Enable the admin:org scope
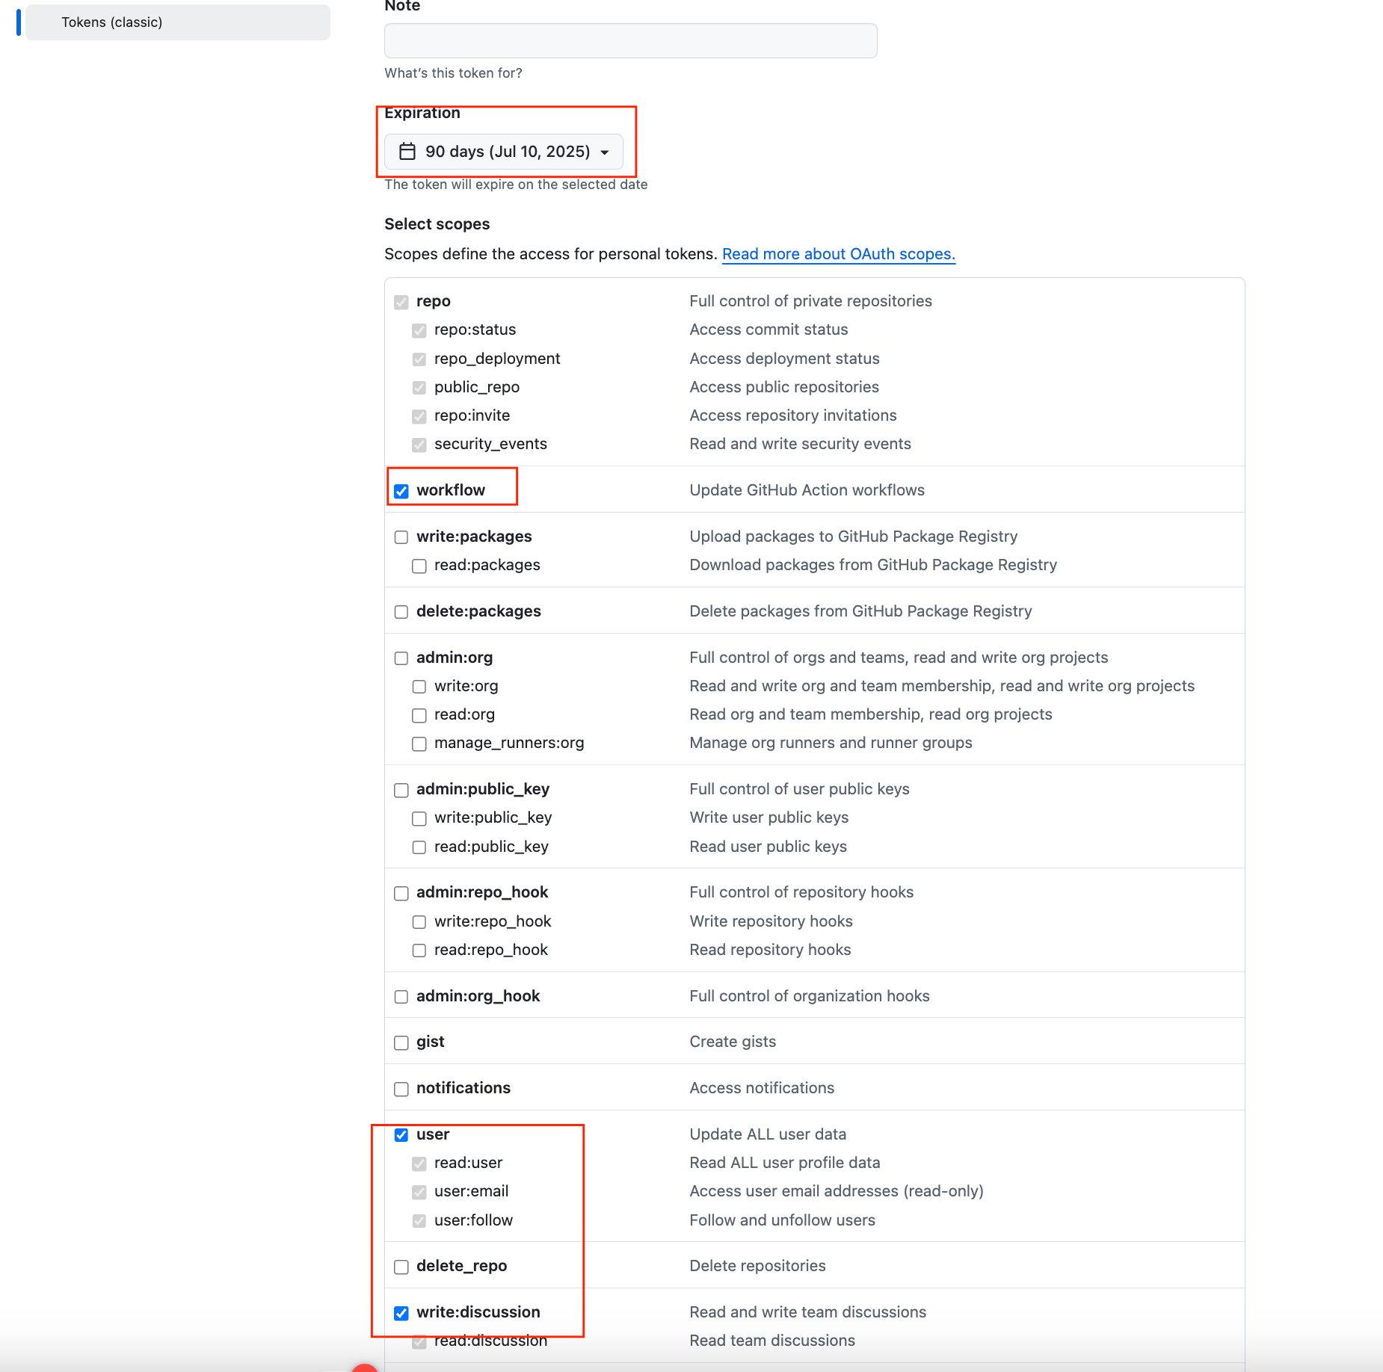The image size is (1383, 1372). pos(401,658)
